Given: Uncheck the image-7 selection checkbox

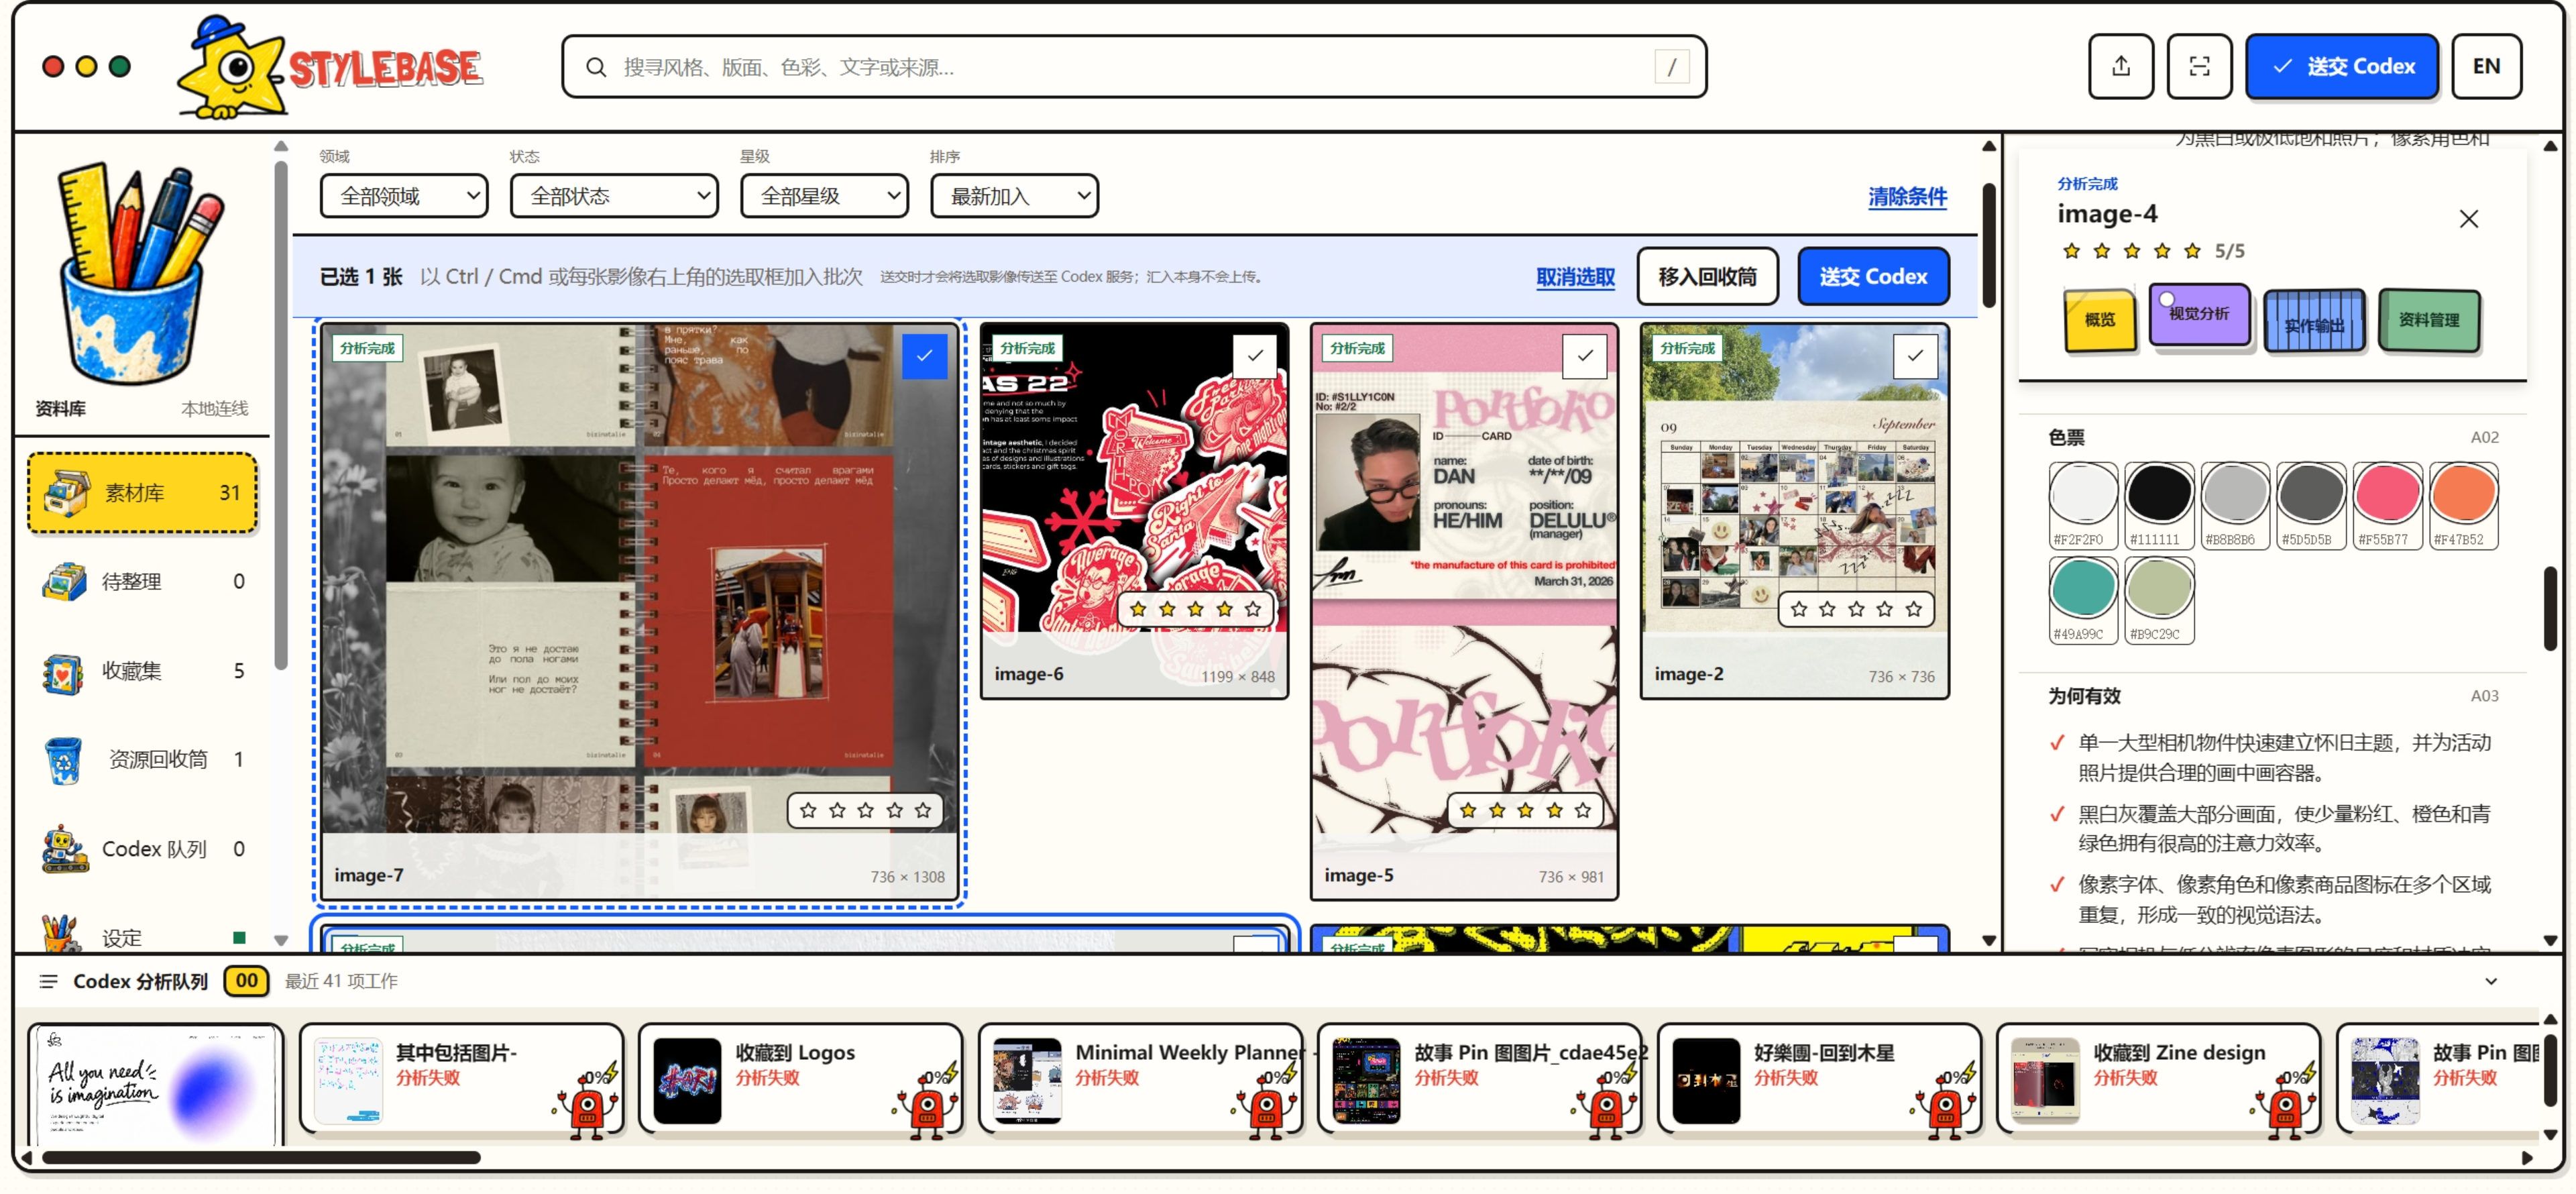Looking at the screenshot, I should (x=924, y=356).
